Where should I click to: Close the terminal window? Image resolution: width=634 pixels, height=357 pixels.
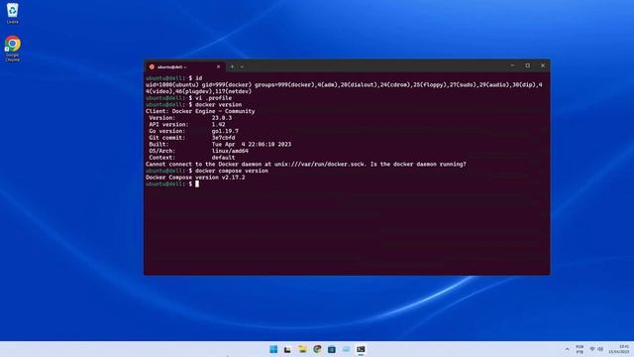543,65
